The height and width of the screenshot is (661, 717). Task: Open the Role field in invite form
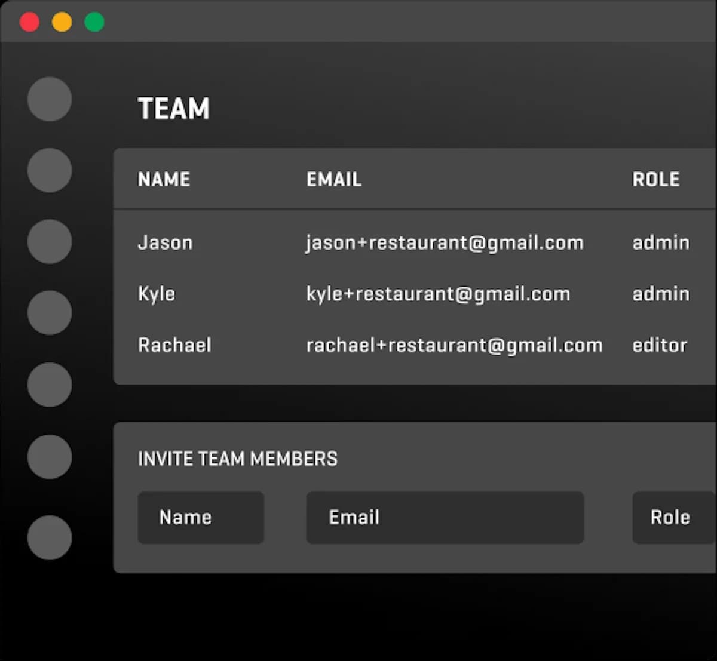coord(675,518)
